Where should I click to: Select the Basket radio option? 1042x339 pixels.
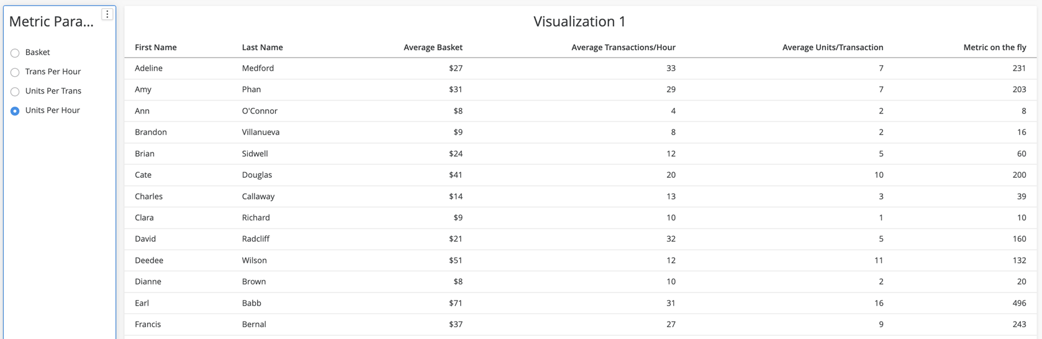[x=15, y=53]
